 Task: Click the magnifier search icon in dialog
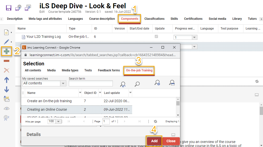click(x=137, y=84)
